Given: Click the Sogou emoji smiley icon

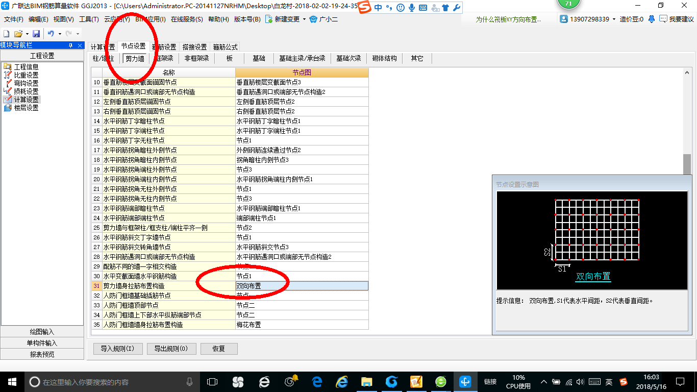Looking at the screenshot, I should click(x=400, y=8).
